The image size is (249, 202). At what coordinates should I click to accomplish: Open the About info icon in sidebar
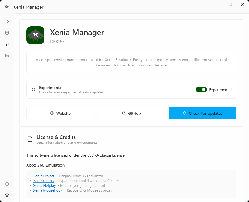(x=7, y=184)
